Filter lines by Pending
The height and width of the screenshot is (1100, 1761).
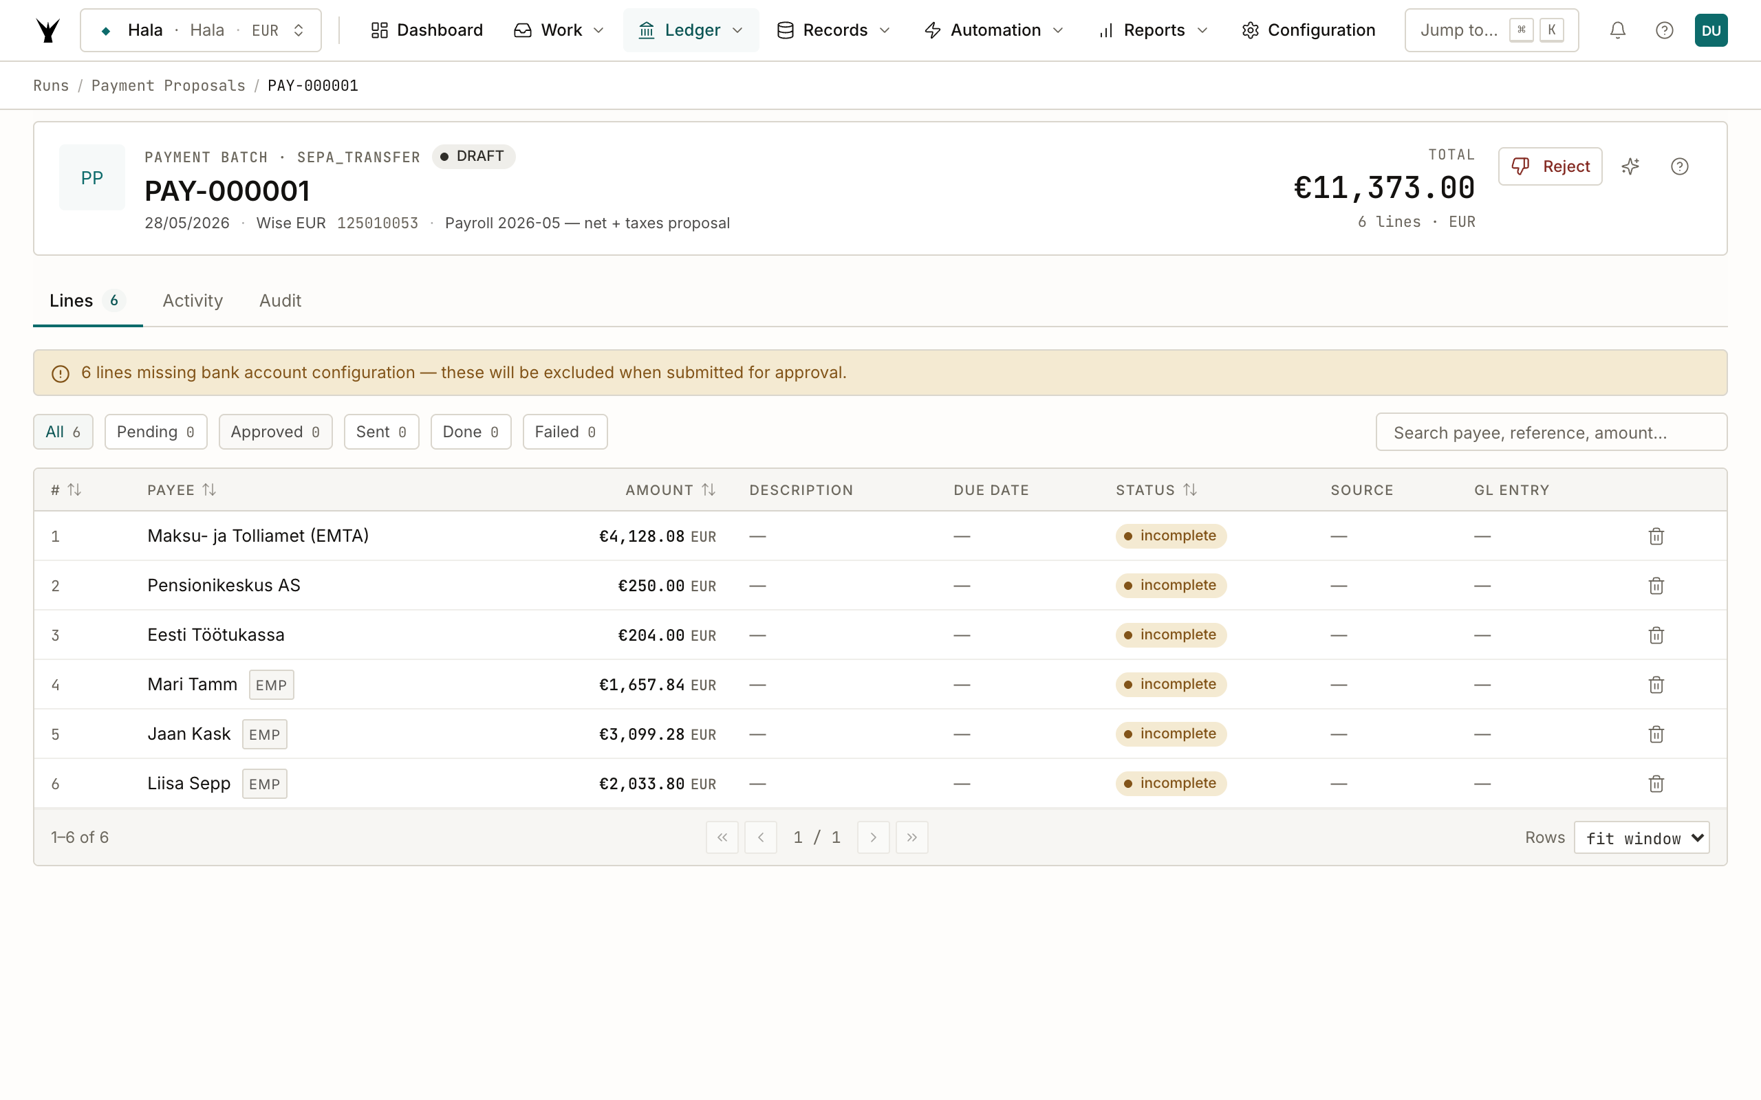[155, 432]
